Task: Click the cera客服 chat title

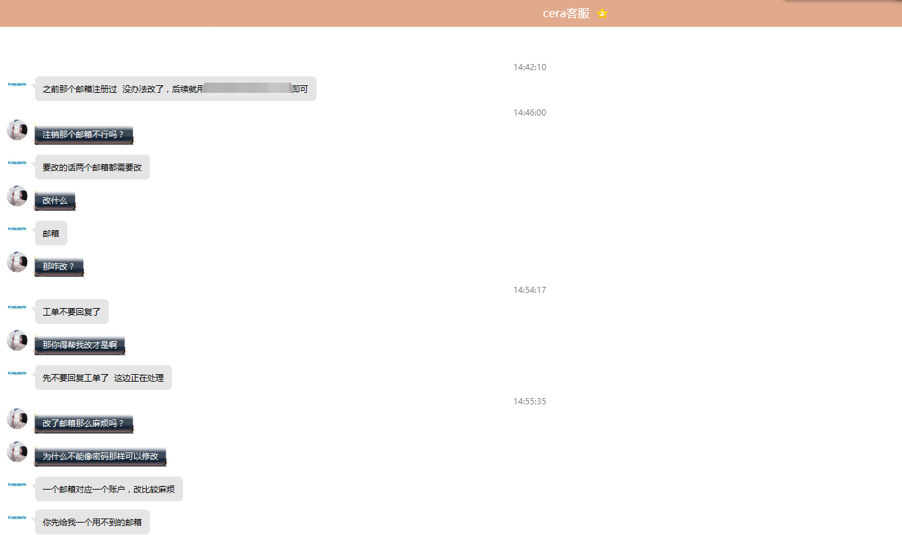Action: 566,14
